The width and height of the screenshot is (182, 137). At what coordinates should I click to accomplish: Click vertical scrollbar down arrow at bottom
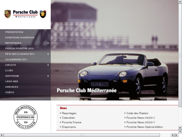click(x=180, y=131)
